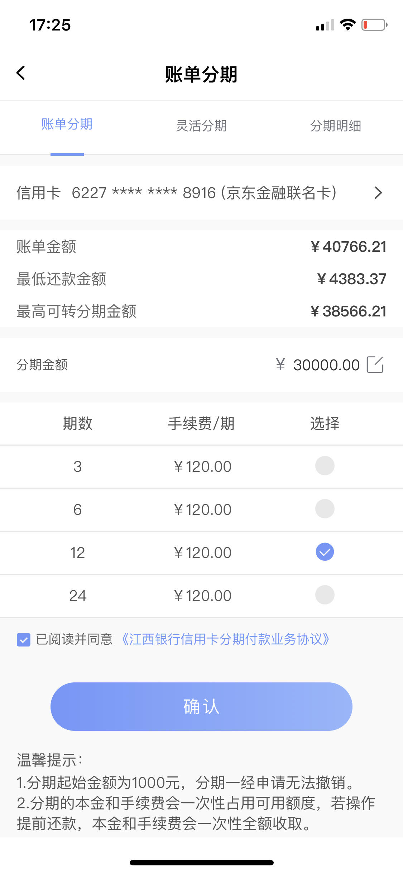Viewport: 403px width, 874px height.
Task: Switch to the 分期明细 tab
Action: pos(336,126)
